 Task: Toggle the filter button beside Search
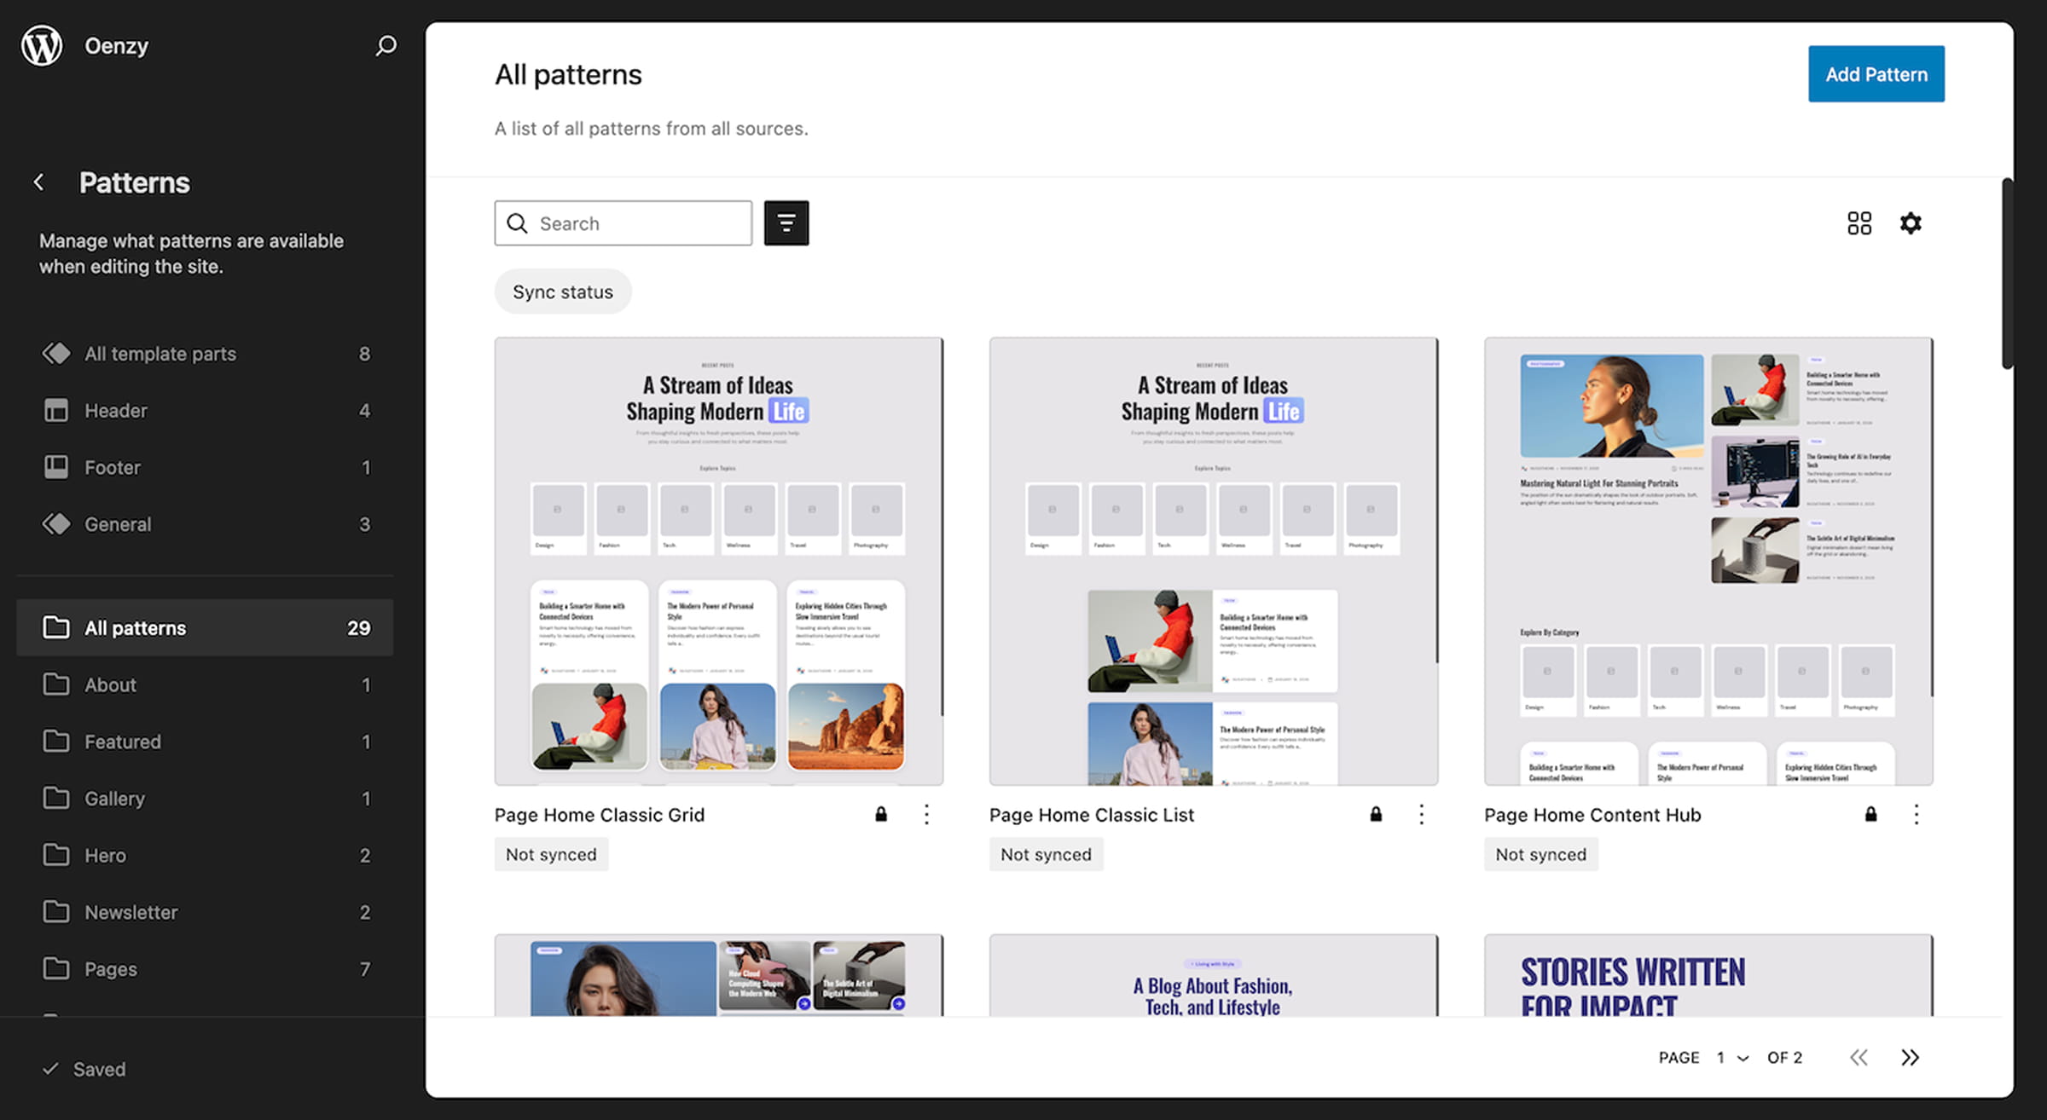[786, 223]
